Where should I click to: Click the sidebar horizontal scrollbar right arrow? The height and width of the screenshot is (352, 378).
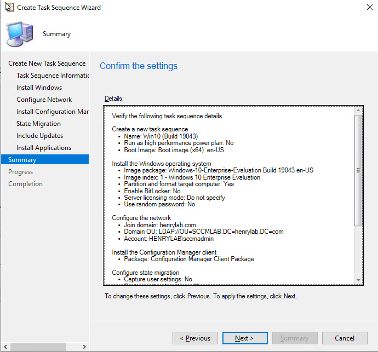tap(84, 347)
